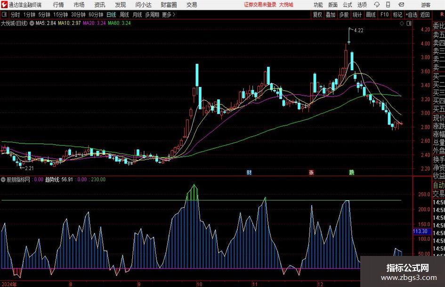Open the 公式 menu
Image resolution: width=445 pixels, height=287 pixels.
click(x=347, y=5)
